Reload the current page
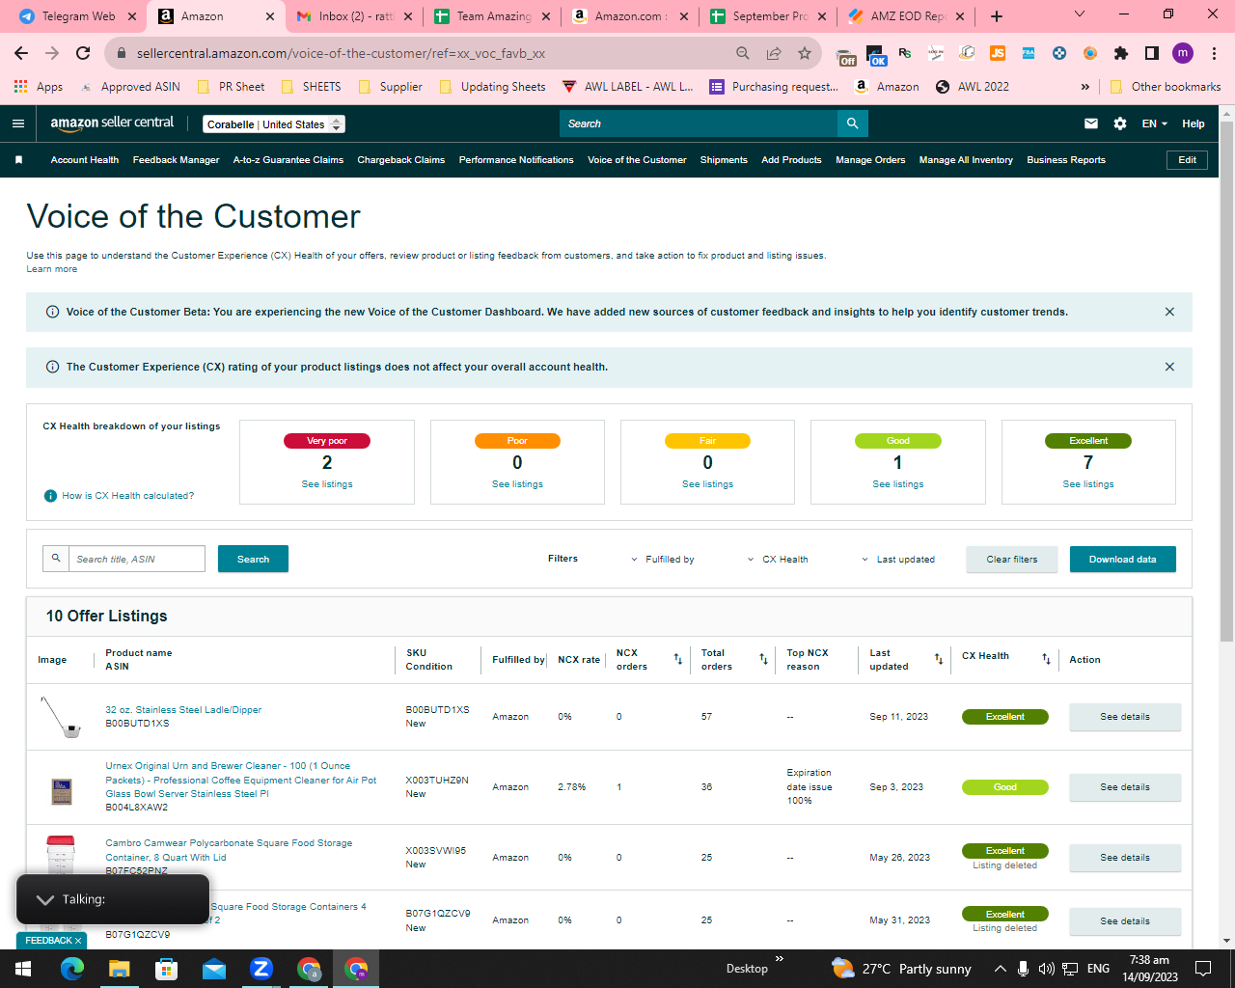1235x988 pixels. point(83,53)
